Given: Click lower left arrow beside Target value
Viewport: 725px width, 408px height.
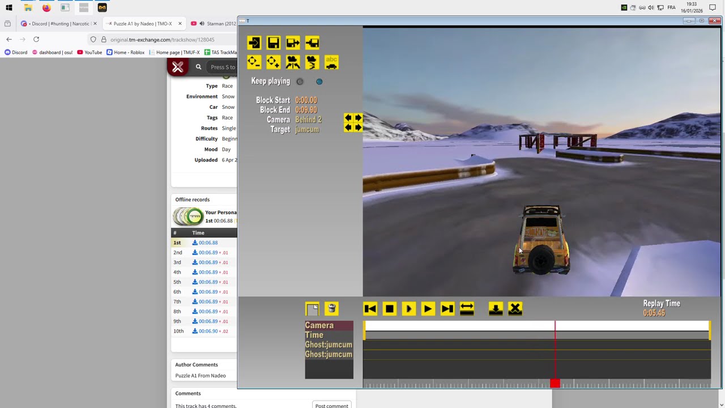Looking at the screenshot, I should point(348,127).
